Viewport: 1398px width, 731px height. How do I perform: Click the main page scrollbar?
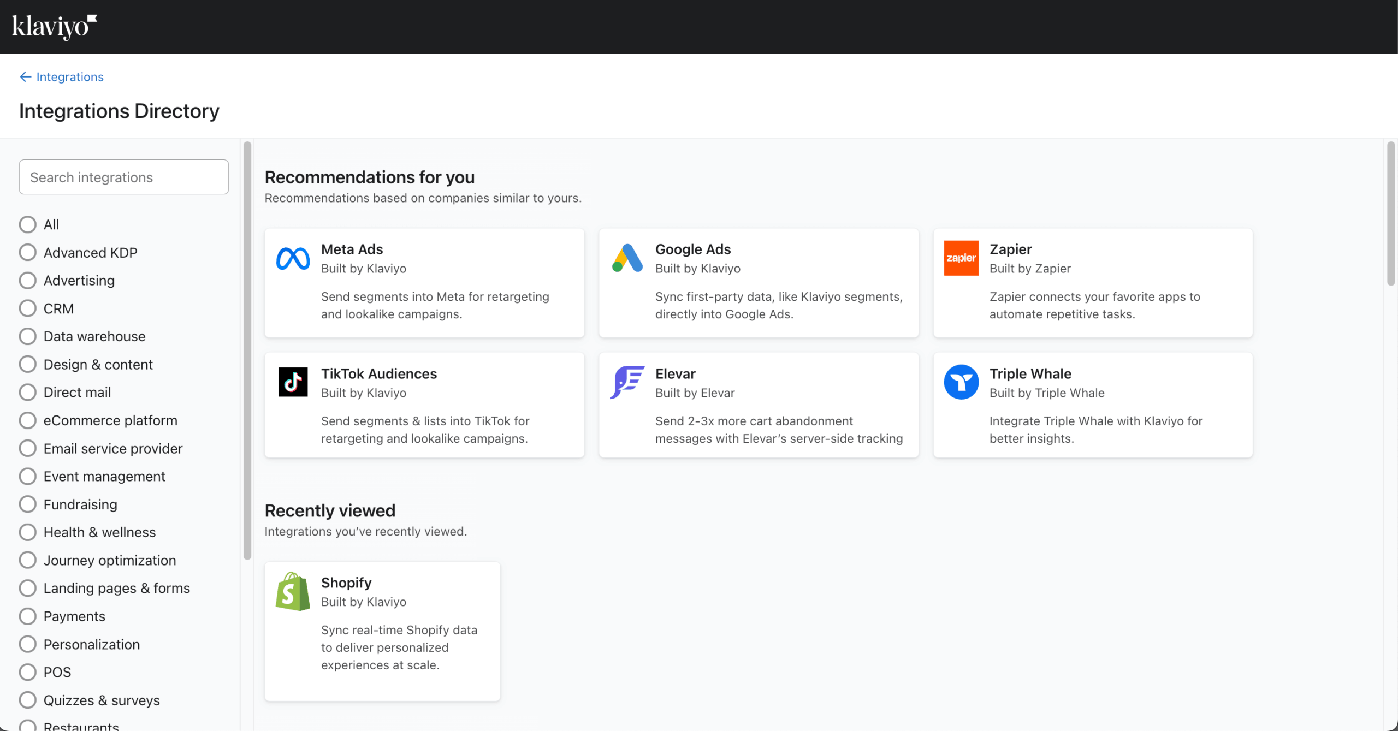1391,213
